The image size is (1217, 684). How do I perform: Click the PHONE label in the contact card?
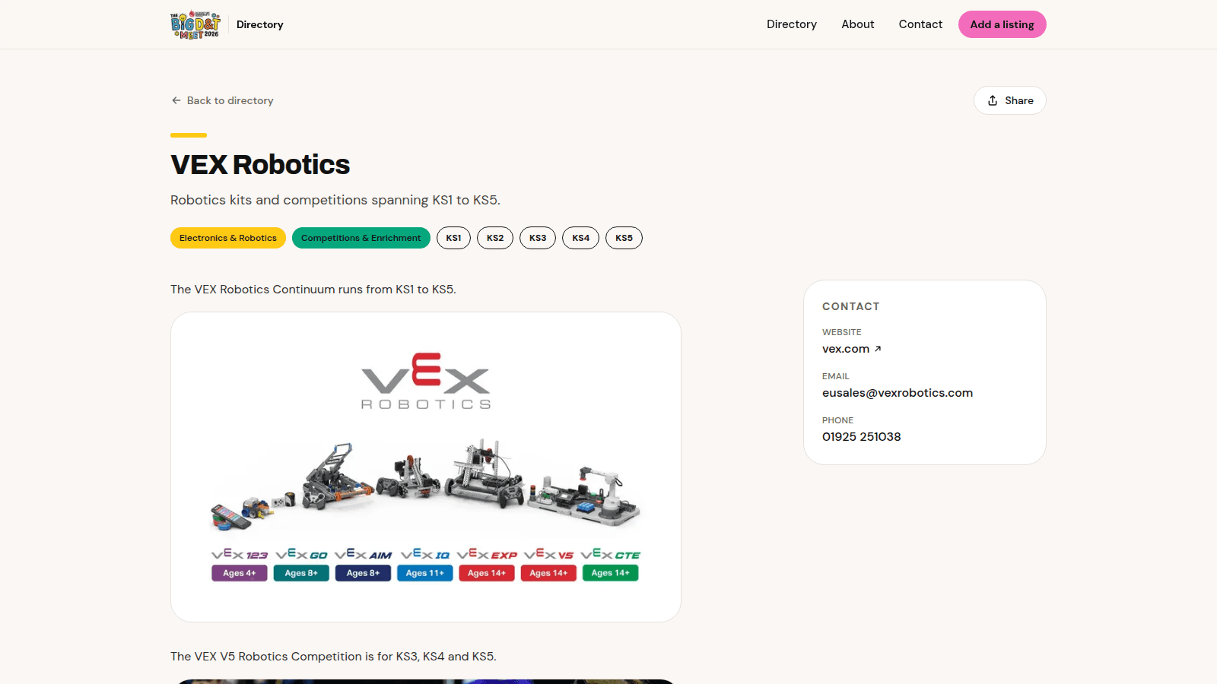(x=838, y=420)
